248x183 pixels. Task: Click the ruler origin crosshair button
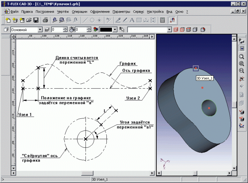(x=14, y=37)
